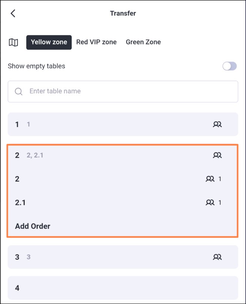The height and width of the screenshot is (304, 246).
Task: Focus the Enter table name field
Action: pos(123,91)
